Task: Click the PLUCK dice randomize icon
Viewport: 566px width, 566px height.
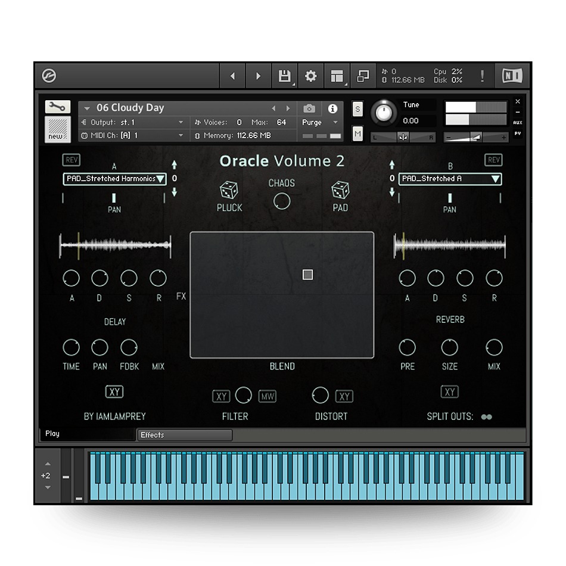Action: point(229,191)
